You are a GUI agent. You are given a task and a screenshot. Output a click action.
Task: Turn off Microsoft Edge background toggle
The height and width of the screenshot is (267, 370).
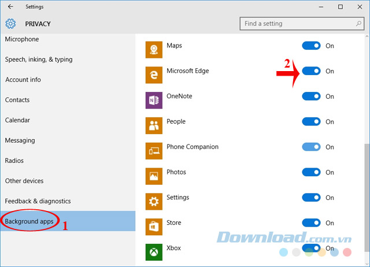(311, 71)
